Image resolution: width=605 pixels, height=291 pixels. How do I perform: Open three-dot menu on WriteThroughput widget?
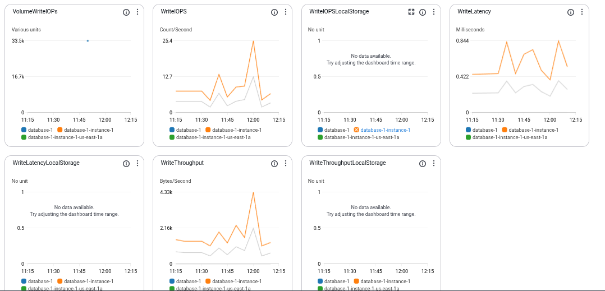(286, 164)
